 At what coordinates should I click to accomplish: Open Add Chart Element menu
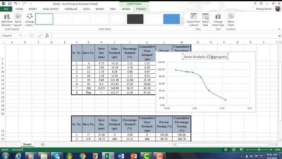coord(7,20)
